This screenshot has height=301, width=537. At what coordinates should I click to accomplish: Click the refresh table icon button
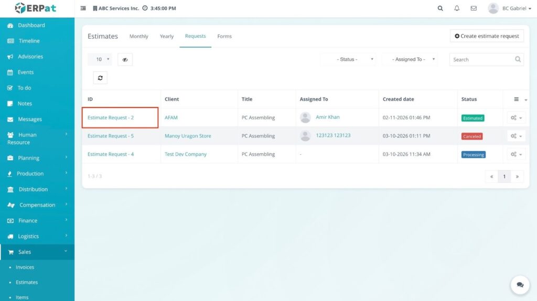tap(100, 78)
